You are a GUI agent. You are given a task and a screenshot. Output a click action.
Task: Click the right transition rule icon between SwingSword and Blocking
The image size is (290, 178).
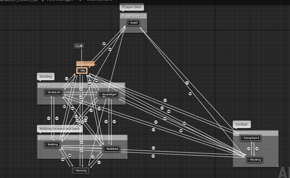(257, 149)
